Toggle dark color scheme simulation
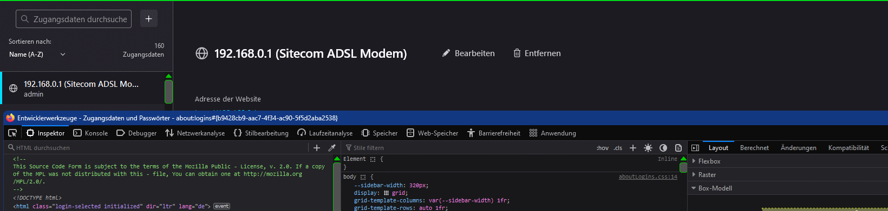Screen dimensions: 888x211 (663, 148)
